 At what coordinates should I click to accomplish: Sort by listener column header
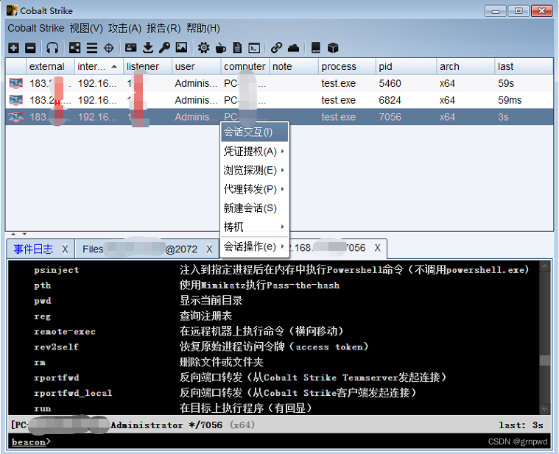pyautogui.click(x=147, y=66)
